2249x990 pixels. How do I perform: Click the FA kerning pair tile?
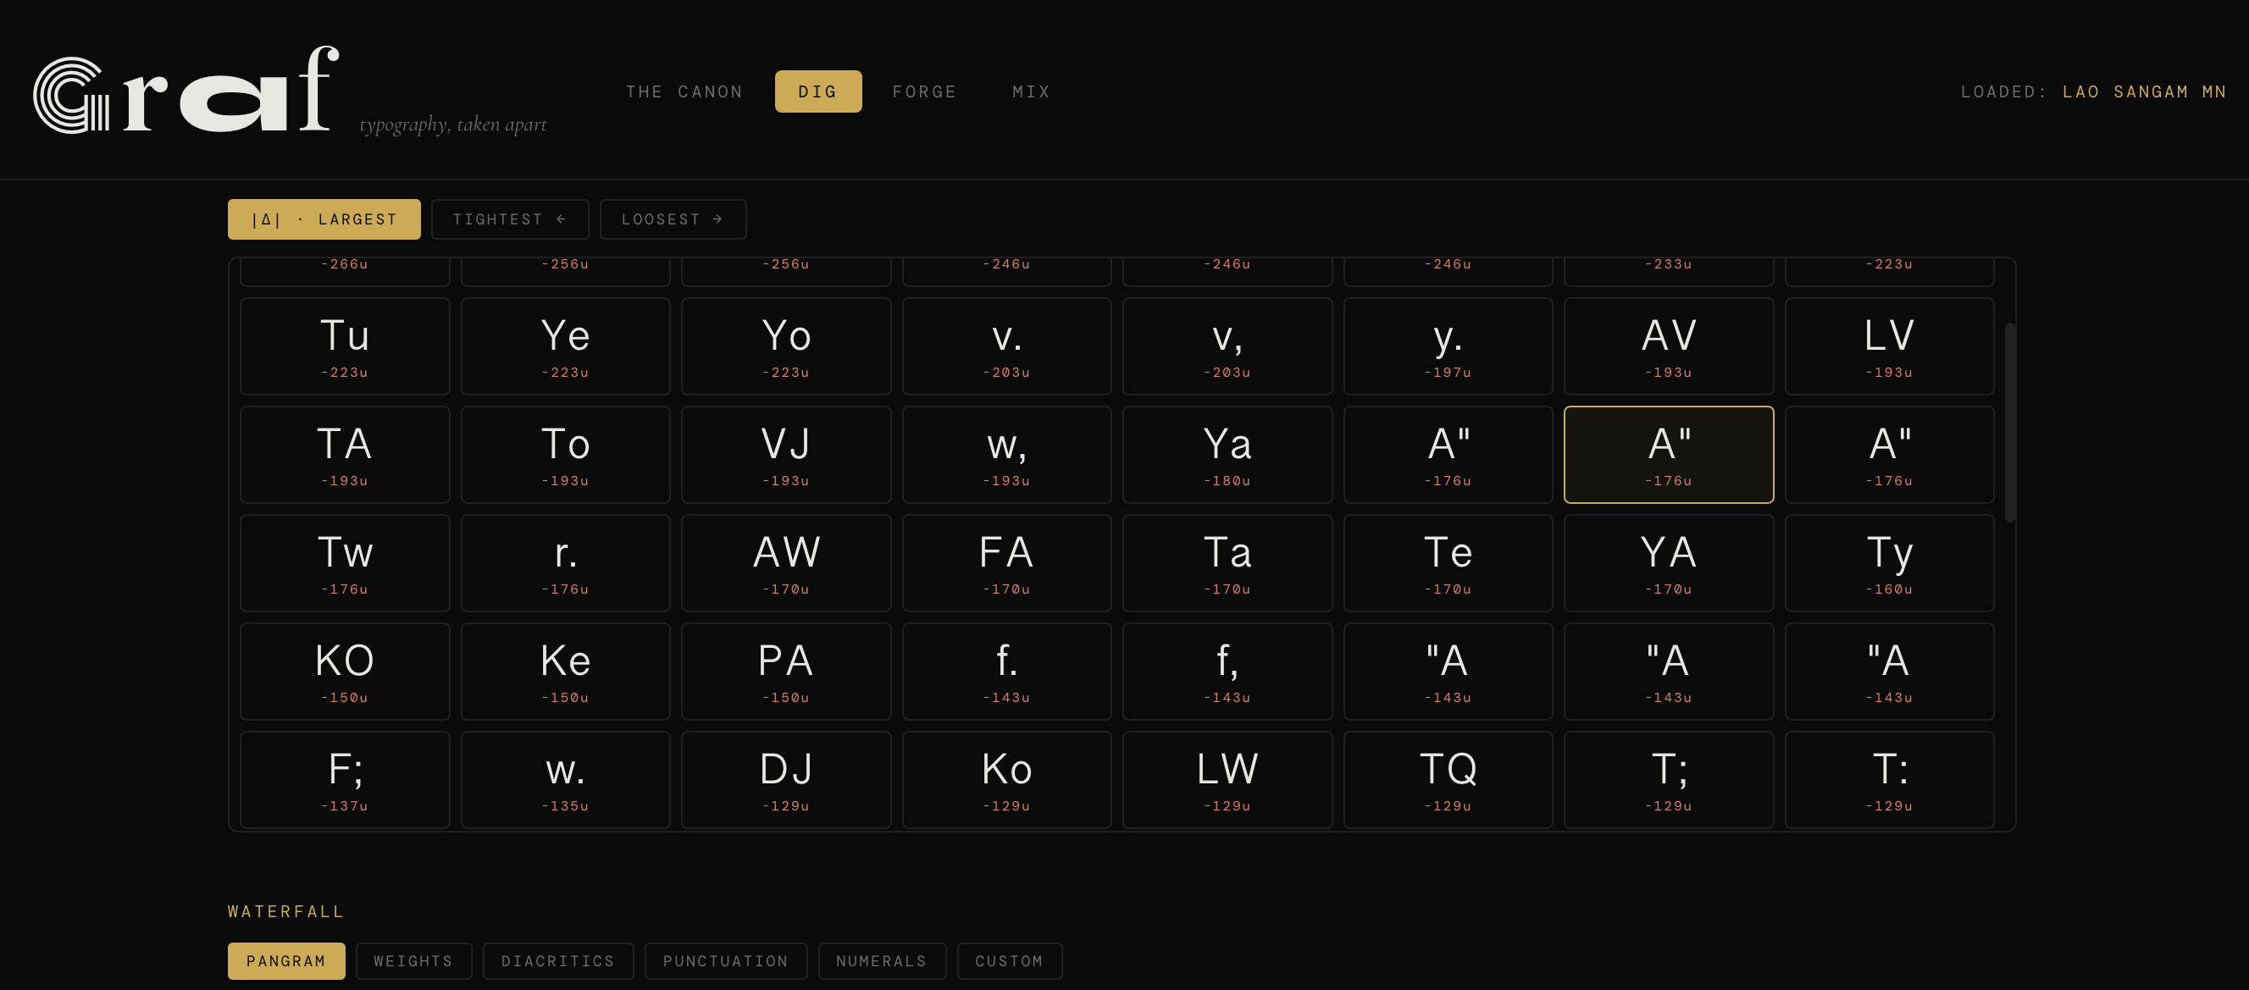coord(1005,563)
